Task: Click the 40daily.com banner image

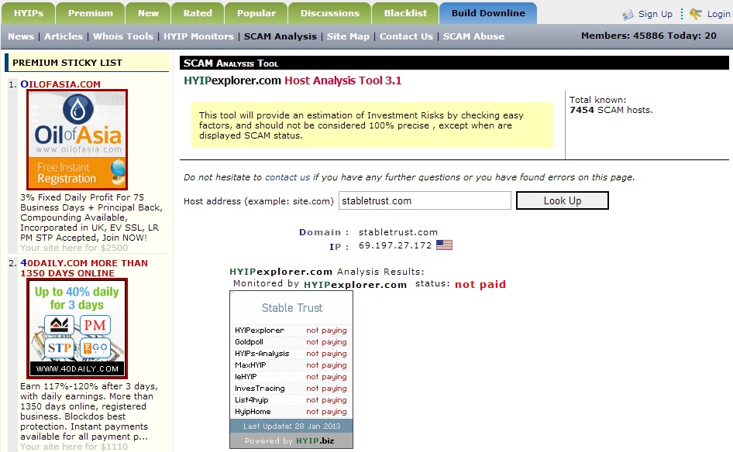Action: coord(77,328)
